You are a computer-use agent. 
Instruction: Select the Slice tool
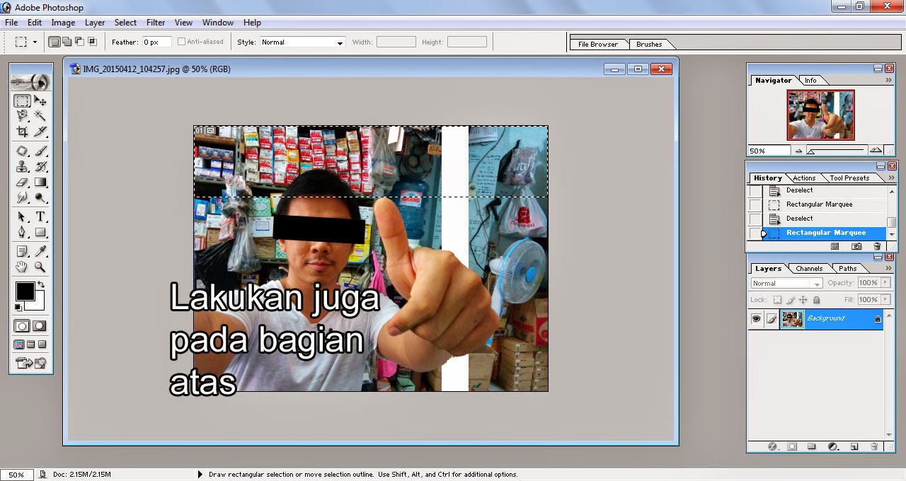(x=40, y=132)
